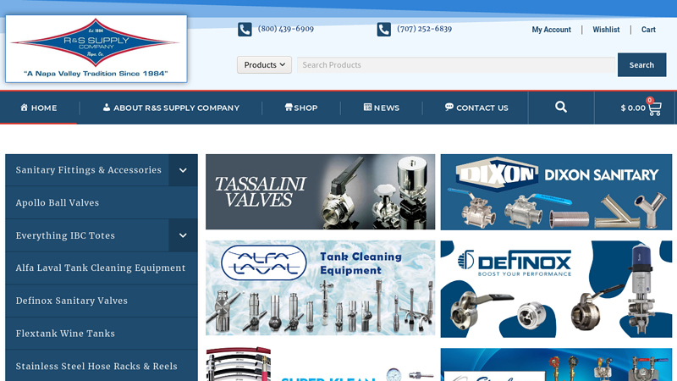Select the Home menu item

[38, 108]
